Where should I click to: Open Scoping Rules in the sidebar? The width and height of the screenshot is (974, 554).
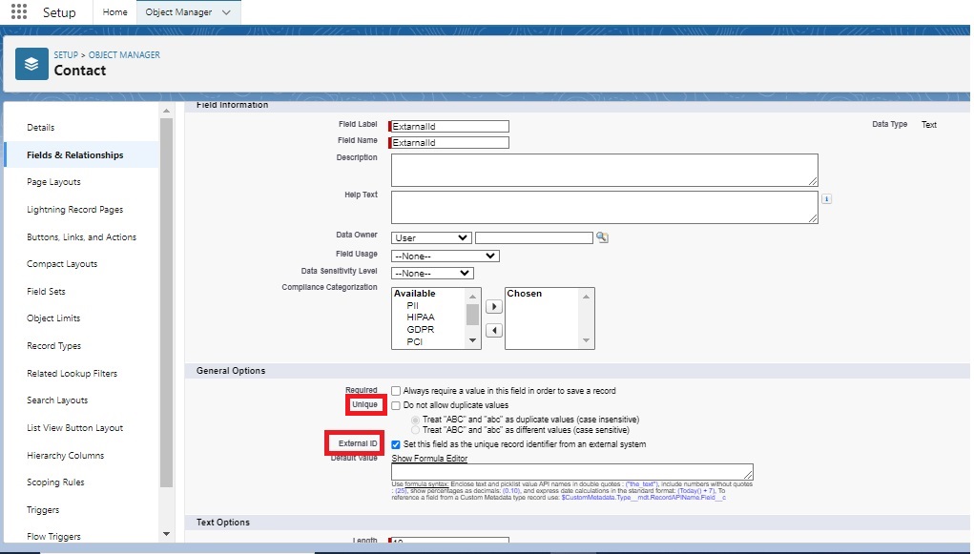[x=55, y=482]
